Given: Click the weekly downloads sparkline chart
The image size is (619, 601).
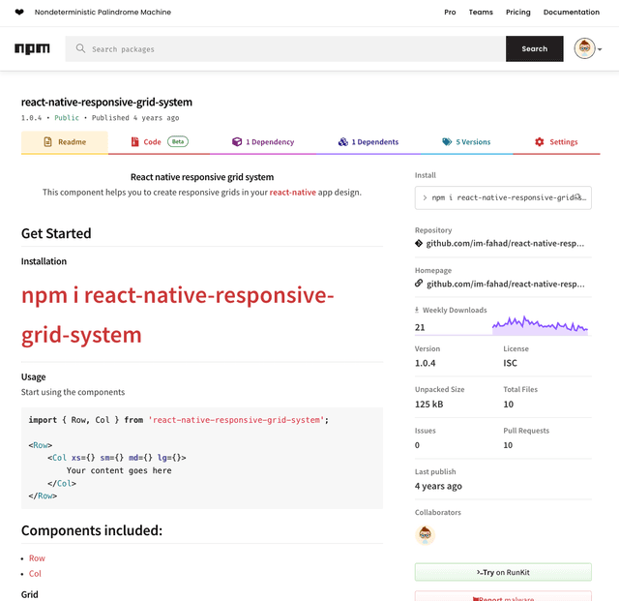Looking at the screenshot, I should 540,326.
